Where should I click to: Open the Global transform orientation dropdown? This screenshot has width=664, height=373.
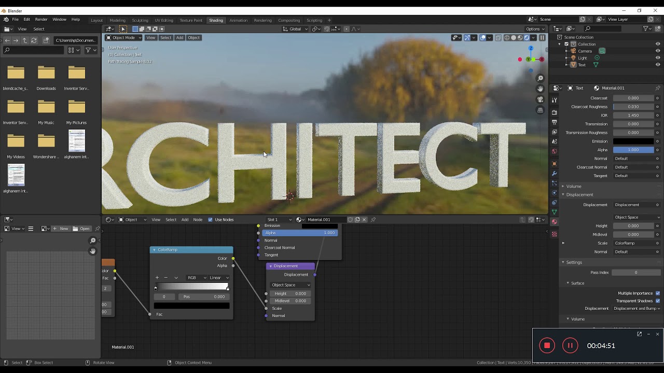click(295, 28)
